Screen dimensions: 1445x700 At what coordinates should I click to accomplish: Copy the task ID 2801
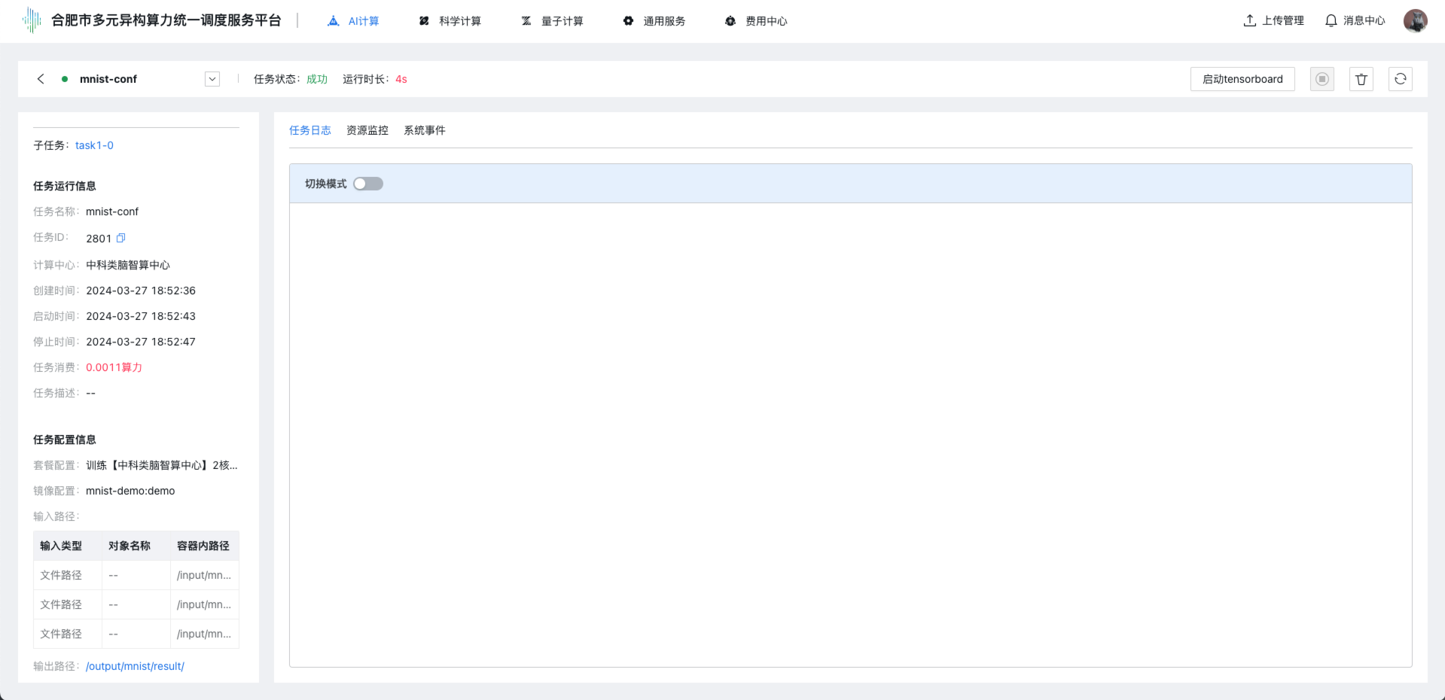click(120, 238)
